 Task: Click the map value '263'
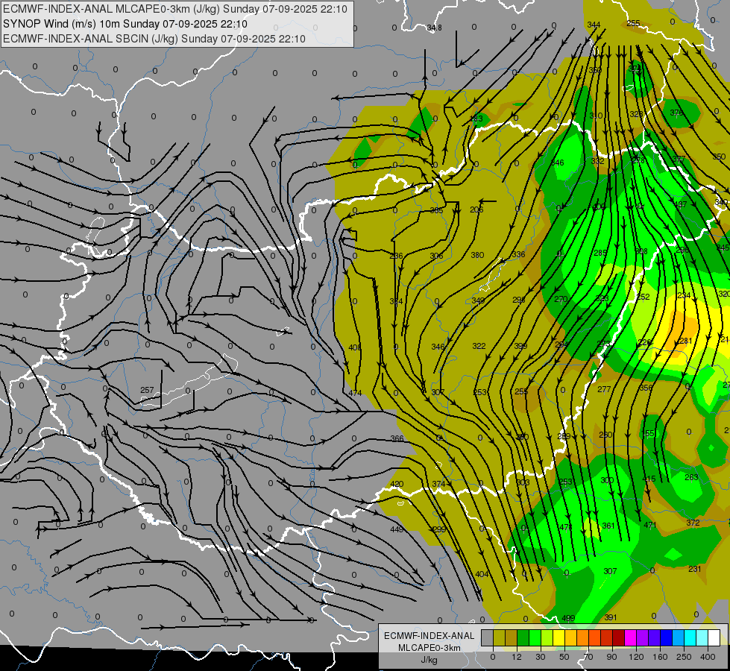point(691,477)
